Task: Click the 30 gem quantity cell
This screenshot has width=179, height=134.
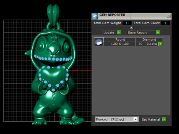Action: coord(140,44)
